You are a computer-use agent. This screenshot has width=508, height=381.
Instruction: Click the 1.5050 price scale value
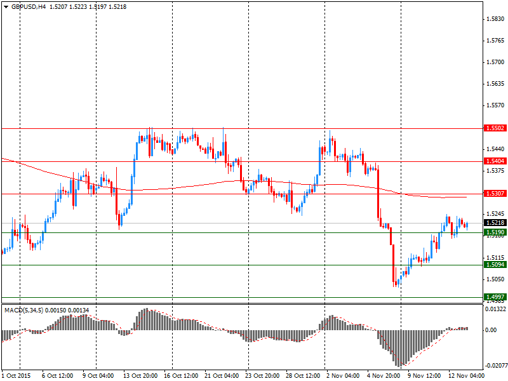[x=495, y=279]
